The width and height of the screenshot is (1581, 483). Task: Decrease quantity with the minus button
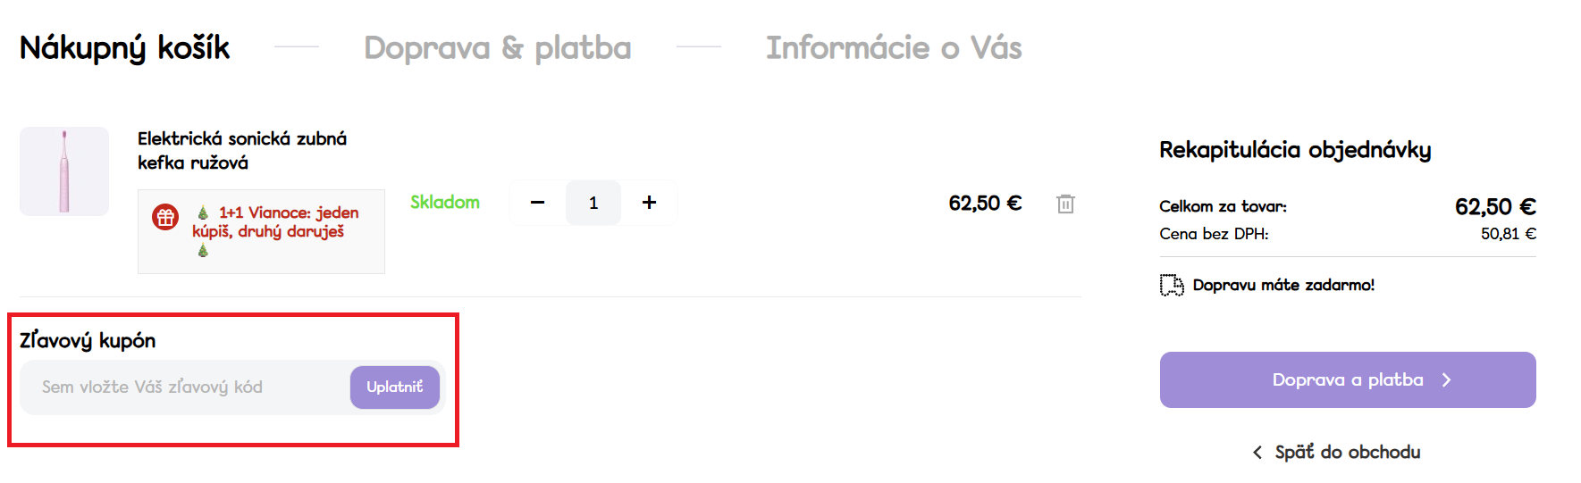(537, 203)
